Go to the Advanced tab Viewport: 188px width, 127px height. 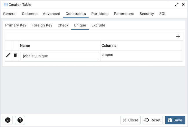coord(51,14)
